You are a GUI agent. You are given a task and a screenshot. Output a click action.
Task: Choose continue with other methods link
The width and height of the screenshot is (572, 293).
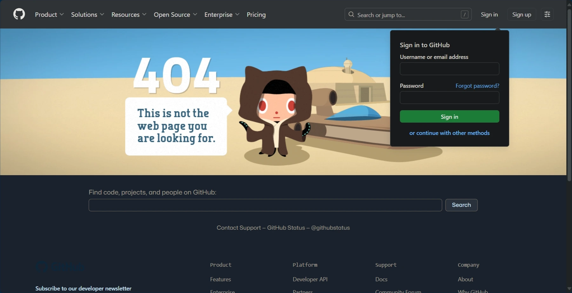tap(449, 133)
